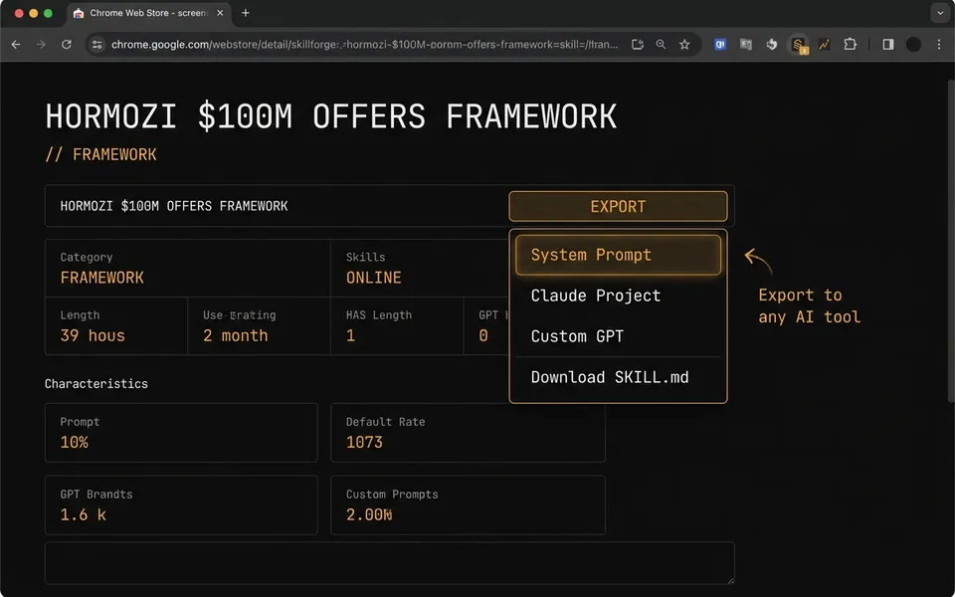Click the Custom Prompts value 2.00
This screenshot has width=955, height=597.
(x=369, y=514)
